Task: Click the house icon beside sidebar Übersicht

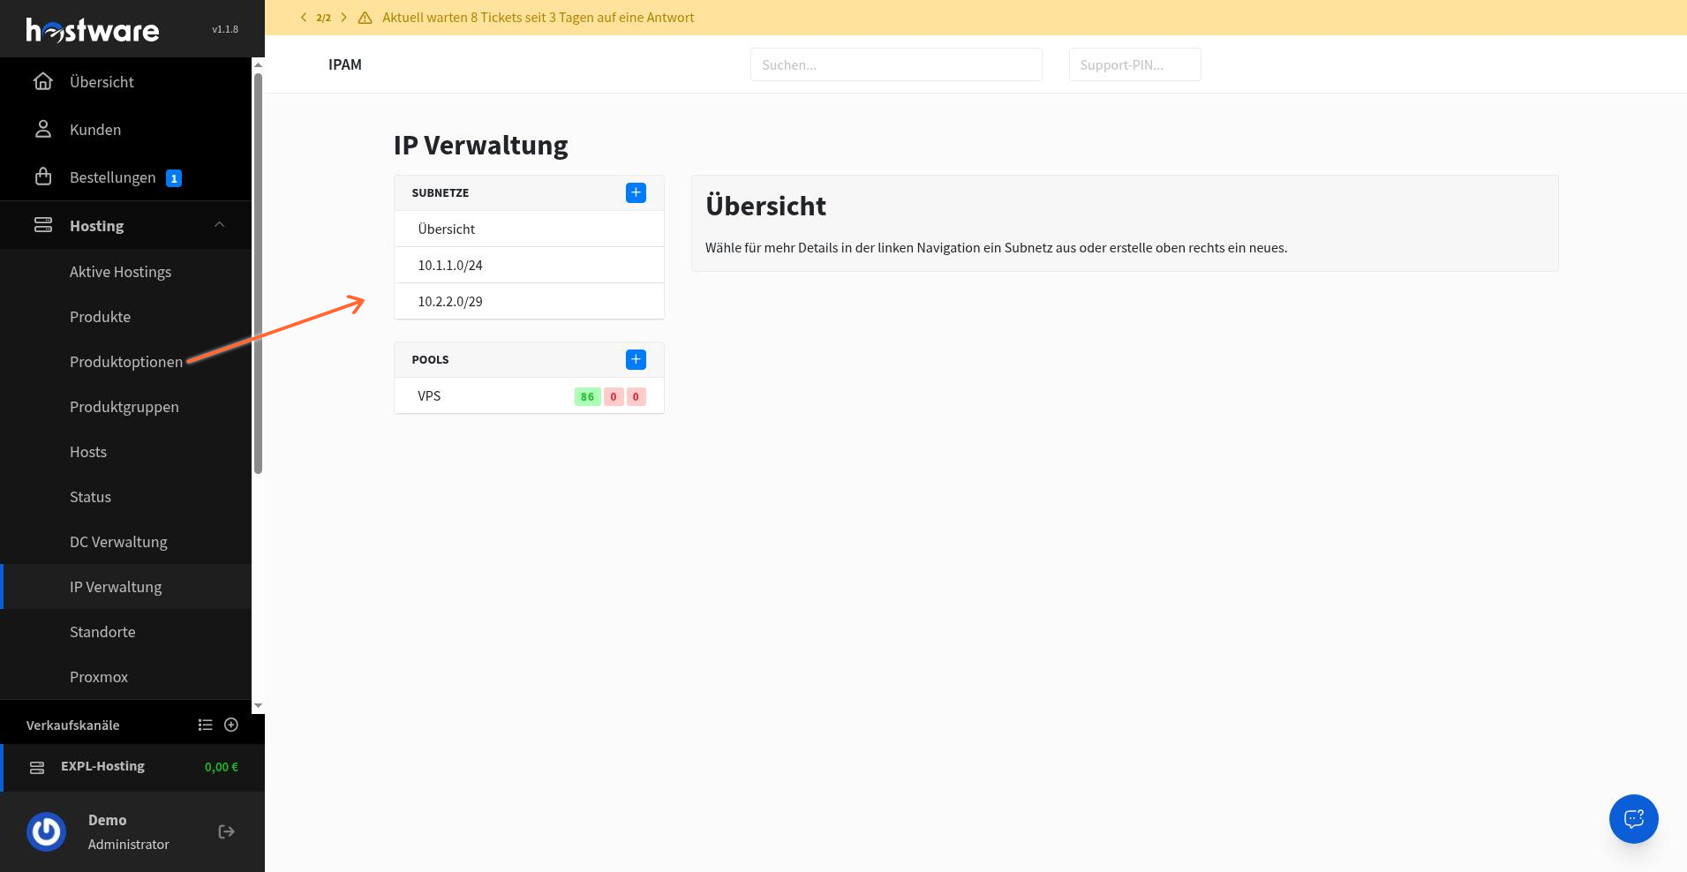Action: 43,82
